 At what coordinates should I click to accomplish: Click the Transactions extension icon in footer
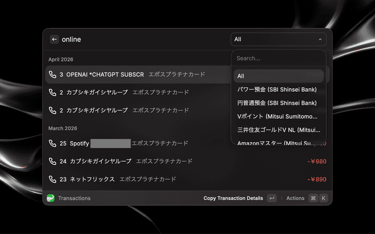(x=50, y=198)
